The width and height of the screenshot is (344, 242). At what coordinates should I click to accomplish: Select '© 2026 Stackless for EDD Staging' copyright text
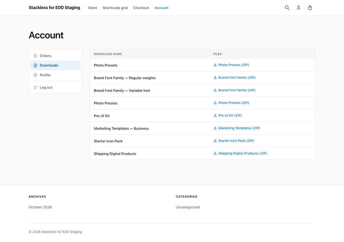click(x=55, y=232)
